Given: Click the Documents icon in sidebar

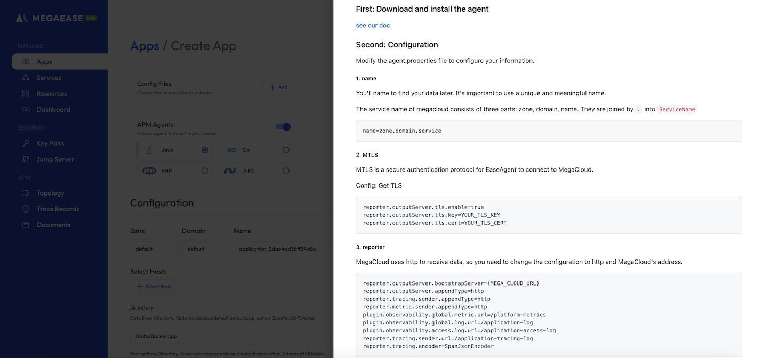Looking at the screenshot, I should (26, 225).
